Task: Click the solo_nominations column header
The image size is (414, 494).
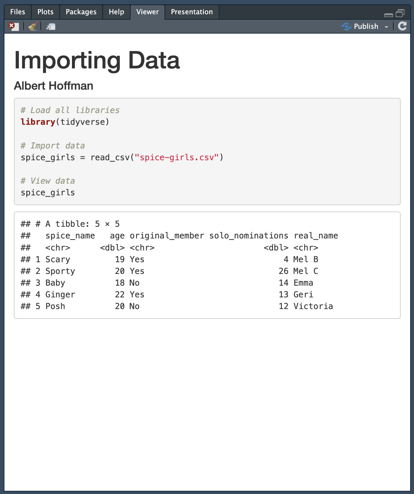Action: [249, 236]
